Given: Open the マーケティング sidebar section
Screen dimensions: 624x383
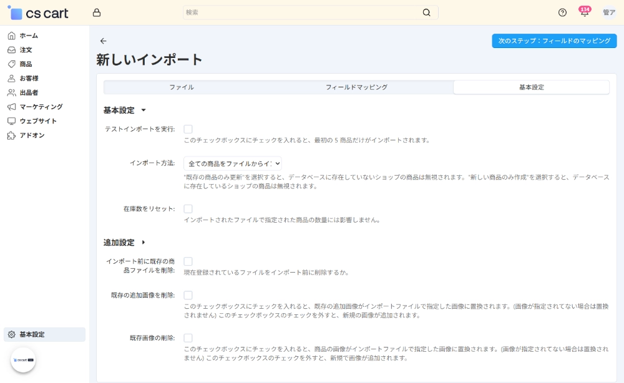Looking at the screenshot, I should tap(41, 107).
